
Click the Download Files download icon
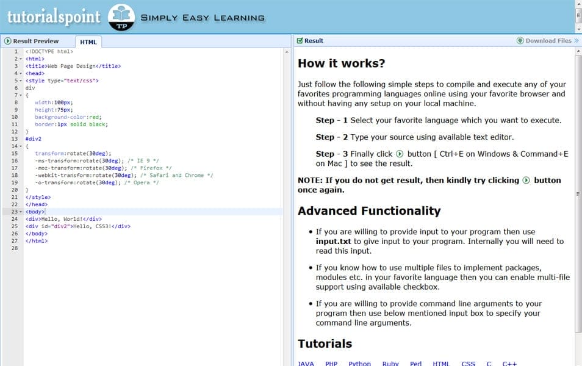pos(519,41)
